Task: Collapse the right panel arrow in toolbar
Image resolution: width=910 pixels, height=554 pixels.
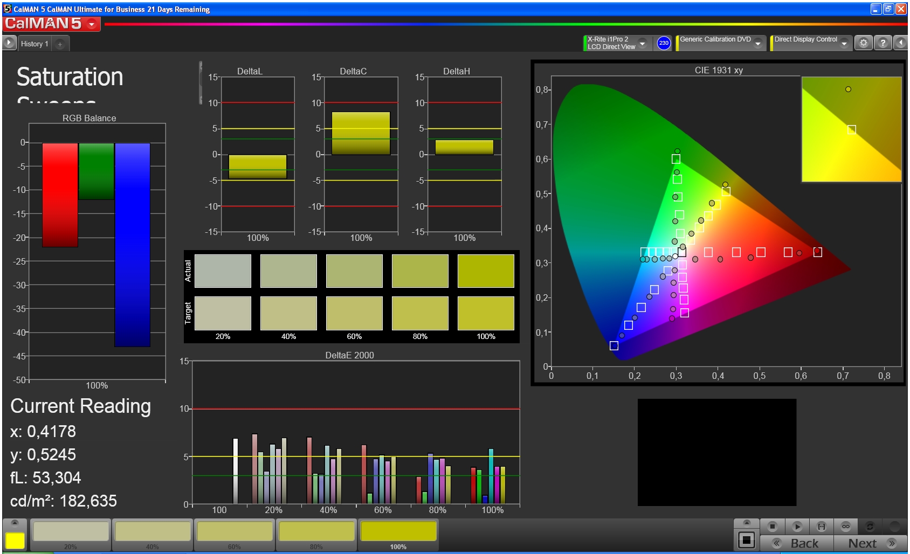Action: tap(901, 43)
